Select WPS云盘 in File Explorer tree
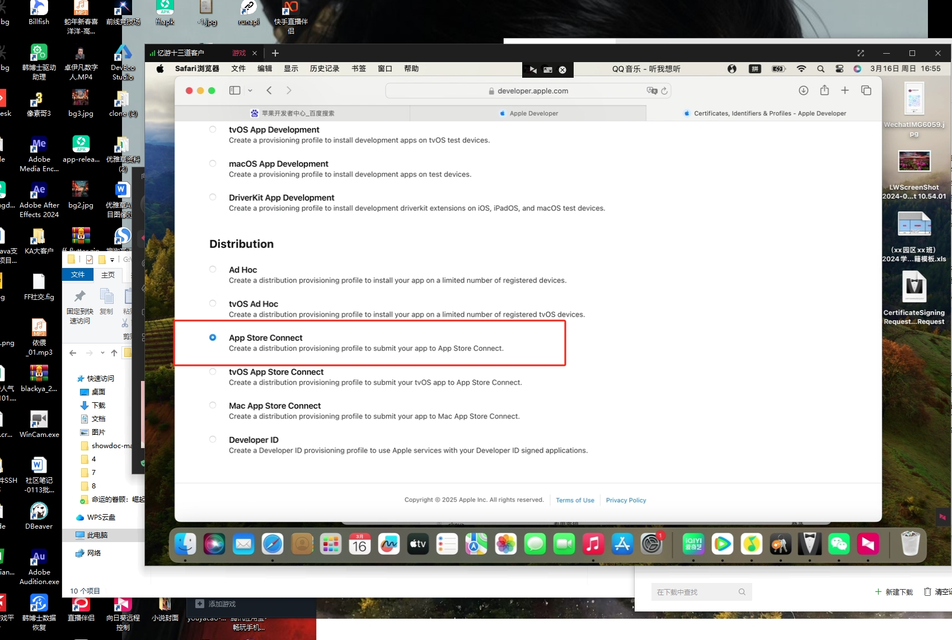Screen dimensions: 952x640 tap(101, 517)
